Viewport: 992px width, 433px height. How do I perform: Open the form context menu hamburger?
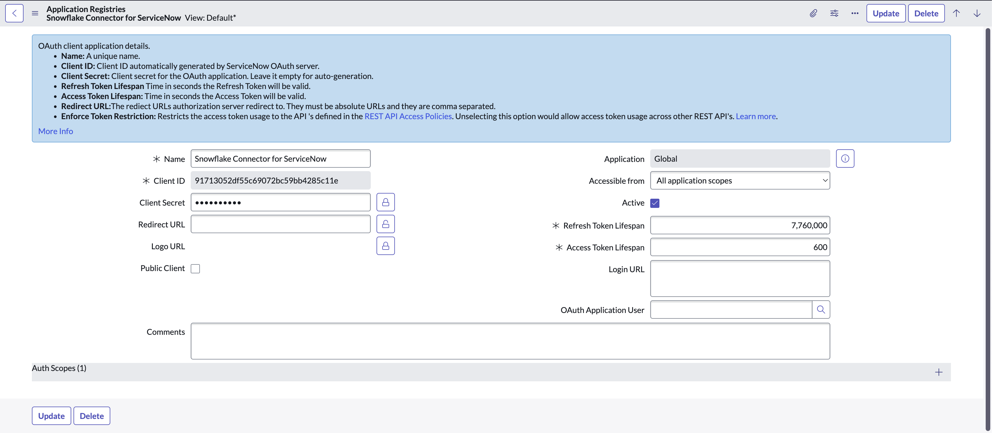tap(35, 13)
